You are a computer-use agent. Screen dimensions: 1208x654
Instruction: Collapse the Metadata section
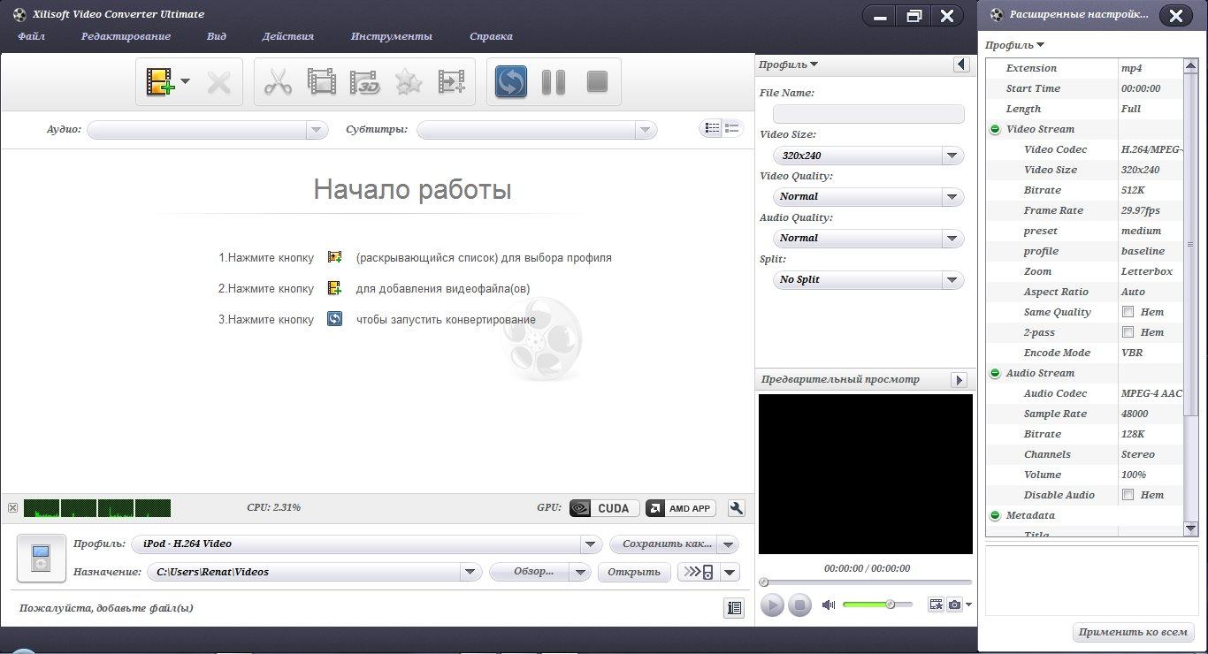995,515
